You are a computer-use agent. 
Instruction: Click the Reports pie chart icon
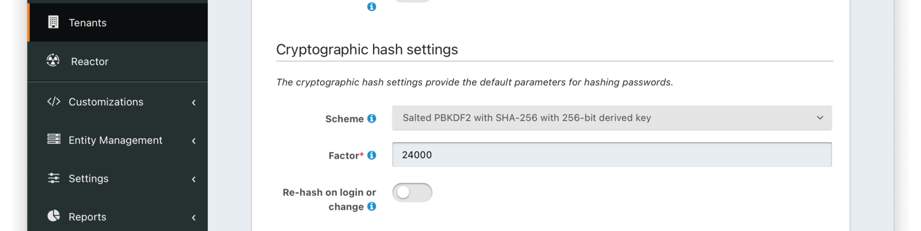click(x=54, y=216)
